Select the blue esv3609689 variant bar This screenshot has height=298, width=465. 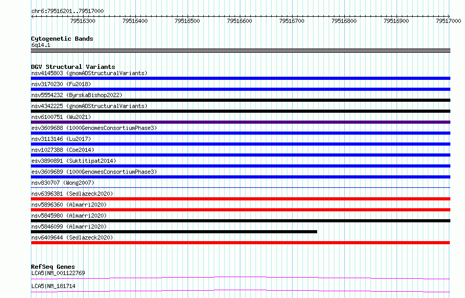(240, 177)
